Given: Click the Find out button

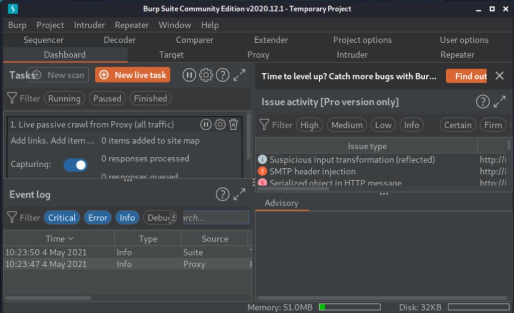Looking at the screenshot, I should point(466,76).
